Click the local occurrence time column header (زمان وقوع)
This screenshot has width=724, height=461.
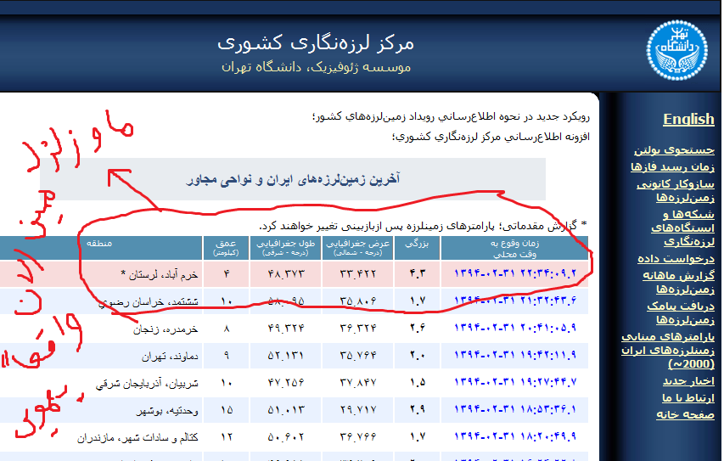(514, 248)
